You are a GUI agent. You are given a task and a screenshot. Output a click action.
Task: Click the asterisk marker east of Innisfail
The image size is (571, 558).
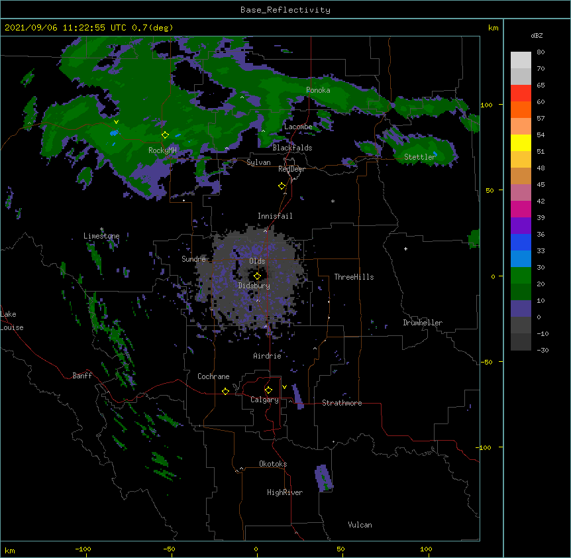[x=333, y=201]
